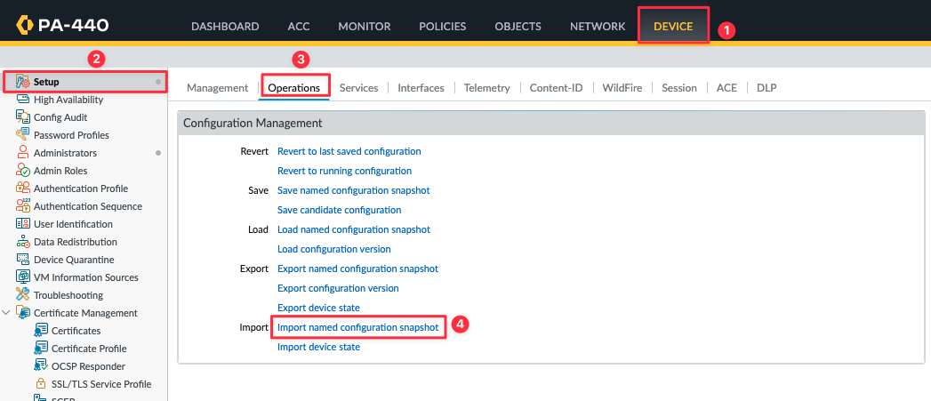The height and width of the screenshot is (401, 931).
Task: Open the ACC top menu
Action: (299, 26)
